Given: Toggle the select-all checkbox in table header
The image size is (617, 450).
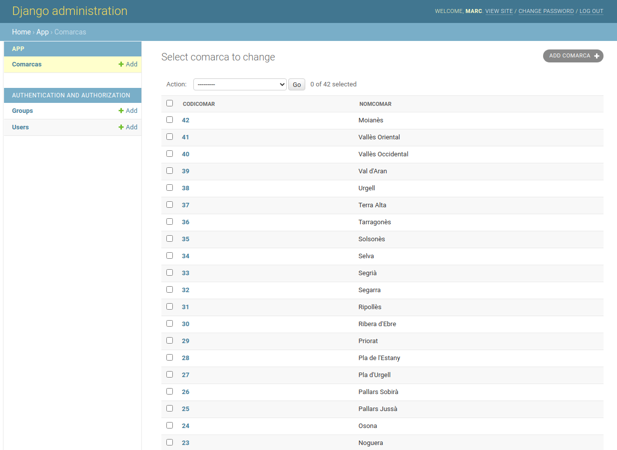Looking at the screenshot, I should pos(169,103).
